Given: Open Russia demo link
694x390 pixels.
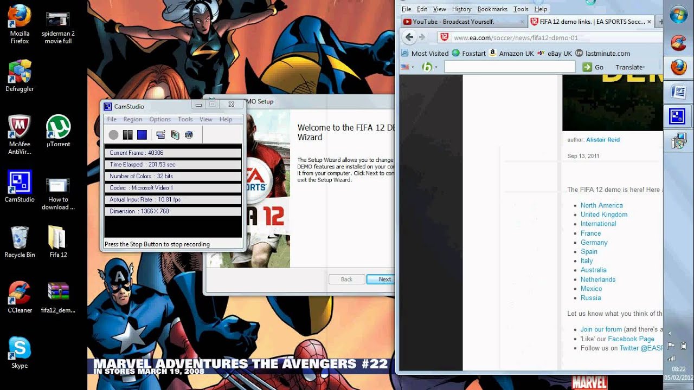Looking at the screenshot, I should [591, 298].
